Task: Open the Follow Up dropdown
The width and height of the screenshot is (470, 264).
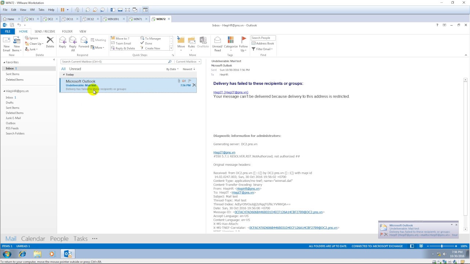Action: [x=243, y=44]
